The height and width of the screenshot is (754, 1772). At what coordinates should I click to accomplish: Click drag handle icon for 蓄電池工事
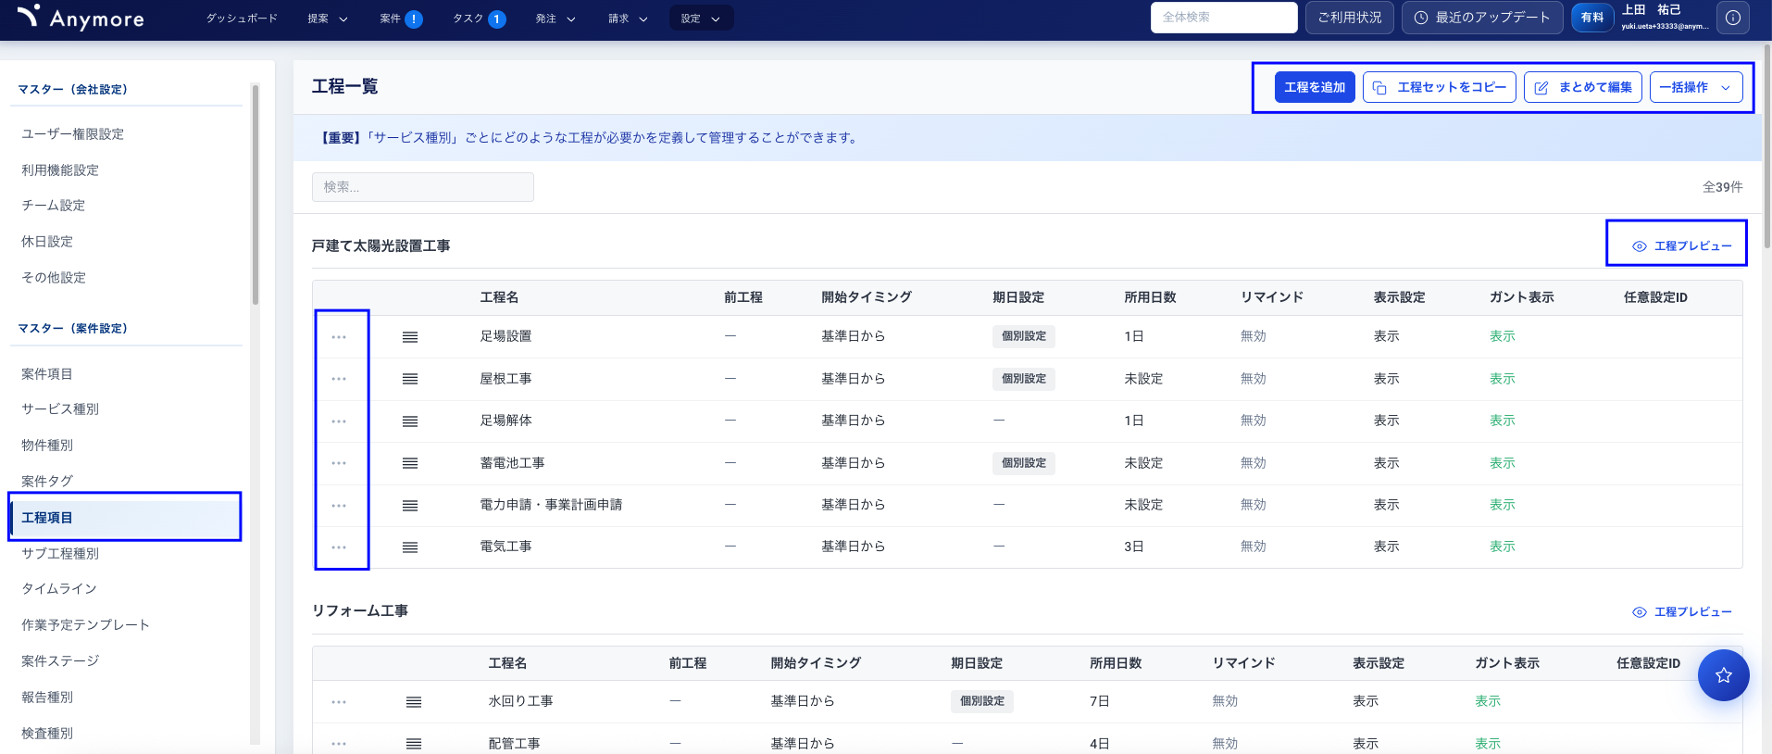point(410,463)
